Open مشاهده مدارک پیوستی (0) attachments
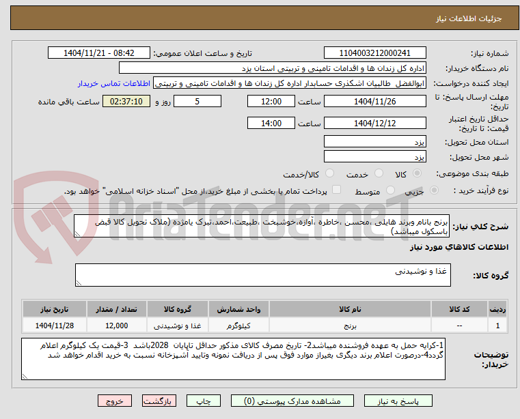This screenshot has height=419, width=520. [x=292, y=401]
